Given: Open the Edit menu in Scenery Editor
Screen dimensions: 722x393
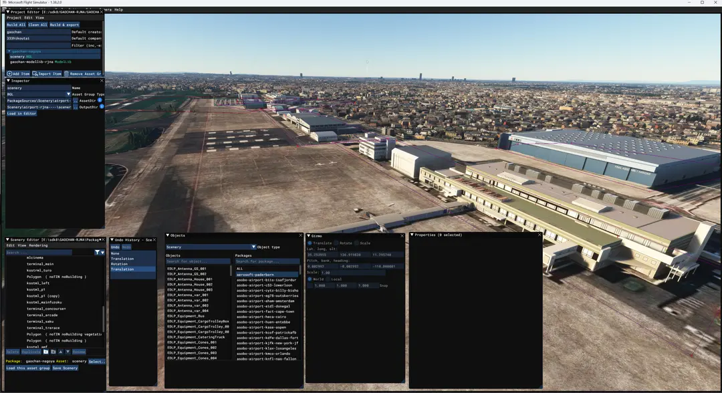Looking at the screenshot, I should [10, 245].
